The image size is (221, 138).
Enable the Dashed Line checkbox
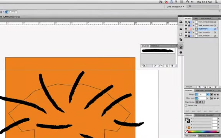click(x=186, y=105)
